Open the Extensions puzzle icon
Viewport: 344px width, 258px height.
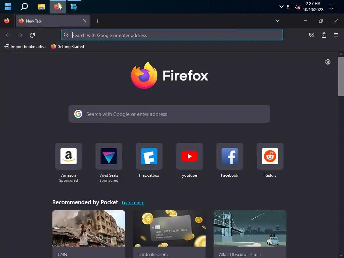click(x=324, y=35)
